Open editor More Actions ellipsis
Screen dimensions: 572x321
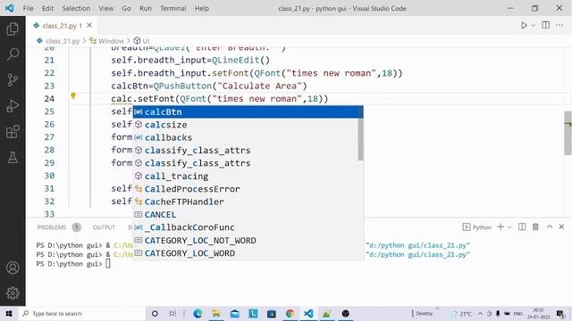tap(559, 25)
